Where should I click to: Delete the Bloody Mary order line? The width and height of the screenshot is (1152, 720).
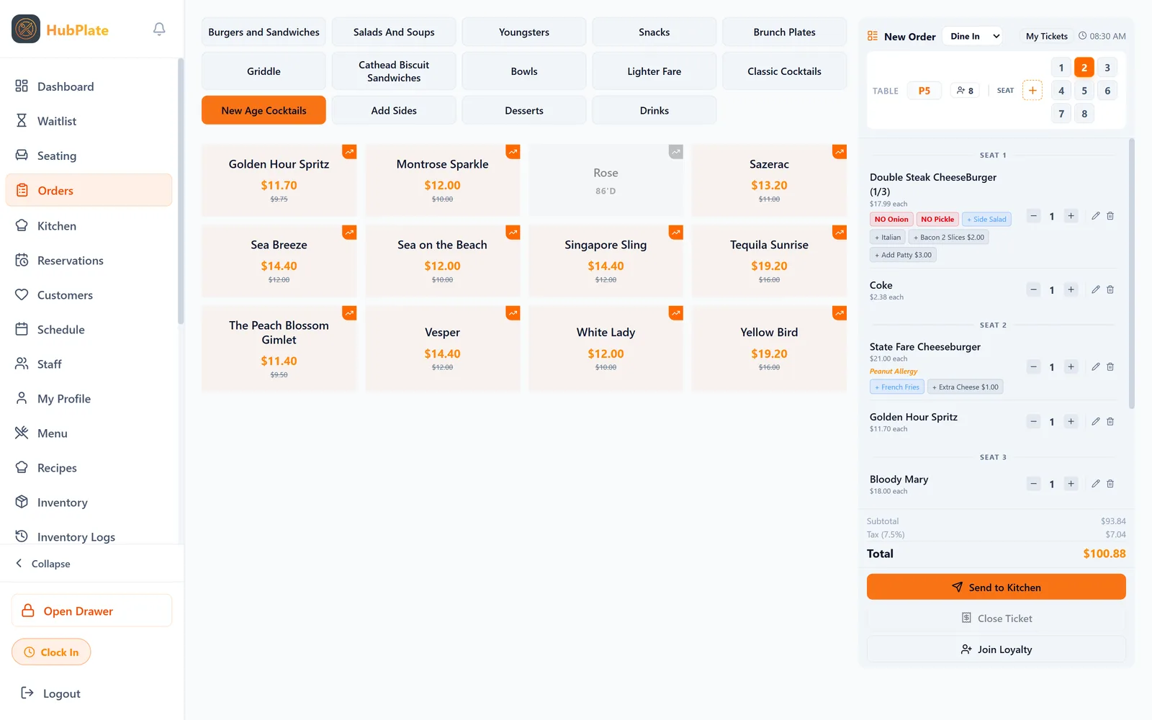coord(1110,484)
